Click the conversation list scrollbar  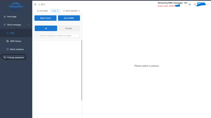pyautogui.click(x=82, y=70)
